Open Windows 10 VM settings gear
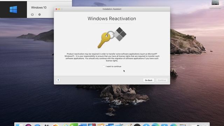The image size is (224, 126). (x=40, y=14)
